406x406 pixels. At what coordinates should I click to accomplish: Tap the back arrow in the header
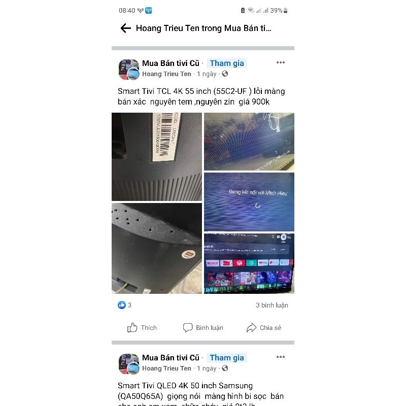126,28
